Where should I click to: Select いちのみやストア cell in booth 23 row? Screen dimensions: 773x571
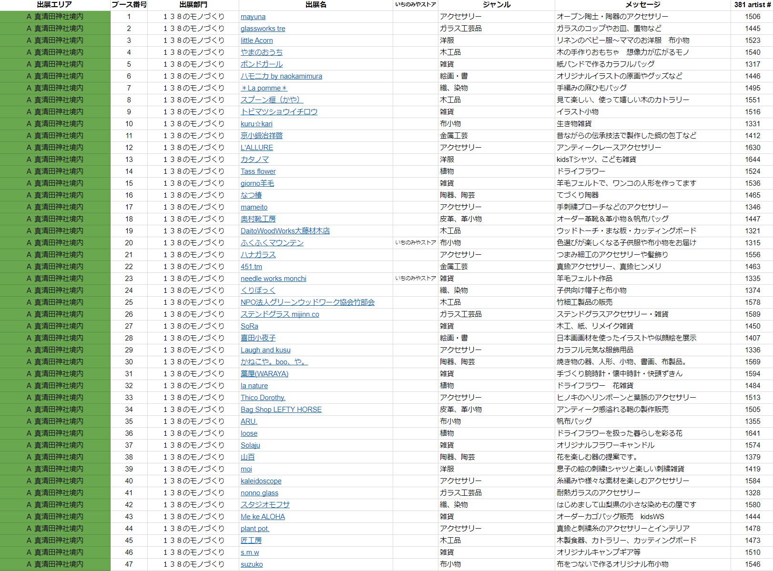click(416, 279)
